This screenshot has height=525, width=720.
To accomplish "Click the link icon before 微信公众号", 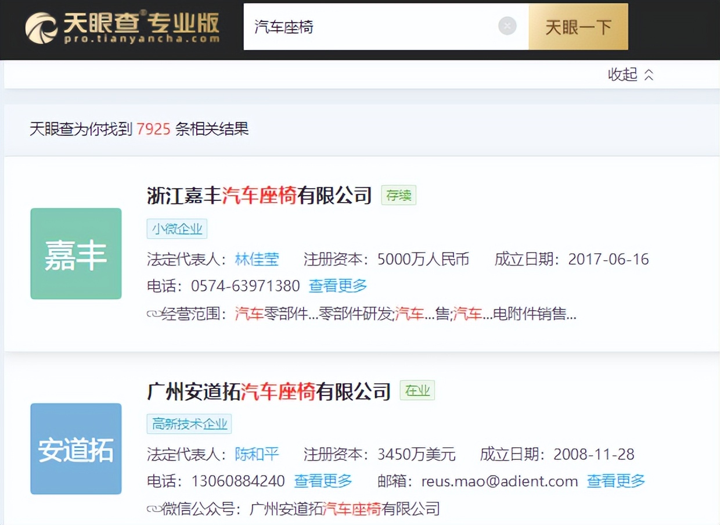I will point(154,509).
